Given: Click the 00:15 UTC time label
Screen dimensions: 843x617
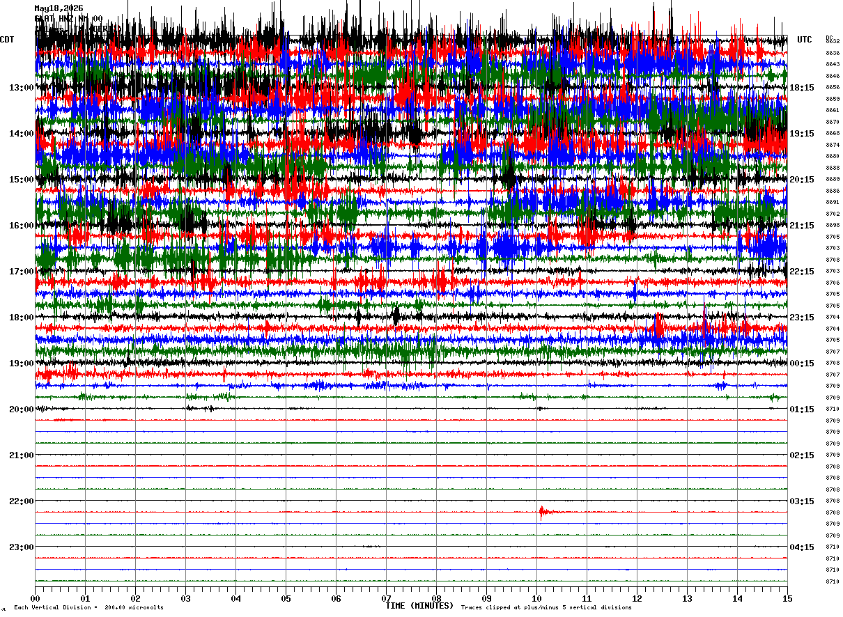Looking at the screenshot, I should 802,364.
